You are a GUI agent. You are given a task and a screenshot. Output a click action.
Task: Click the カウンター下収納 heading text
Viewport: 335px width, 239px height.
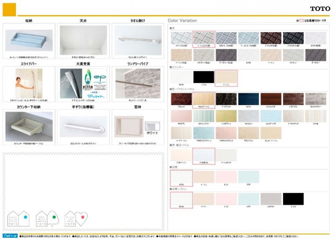coord(29,107)
